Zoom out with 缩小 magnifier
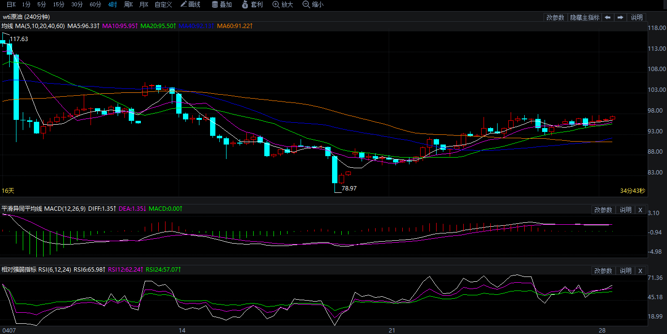The image size is (667, 334). pyautogui.click(x=313, y=5)
